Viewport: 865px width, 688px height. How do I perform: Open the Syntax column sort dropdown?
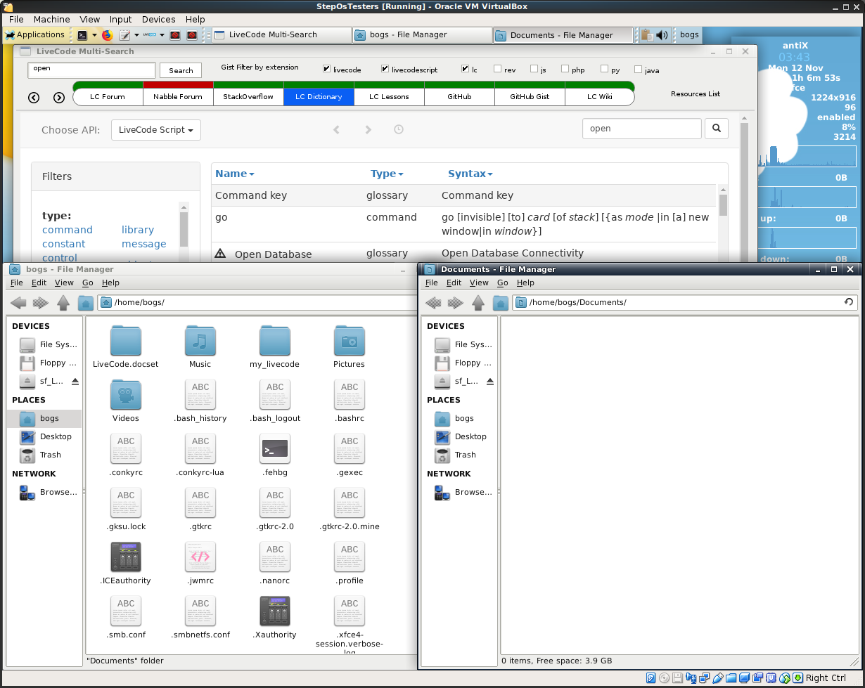pos(470,174)
